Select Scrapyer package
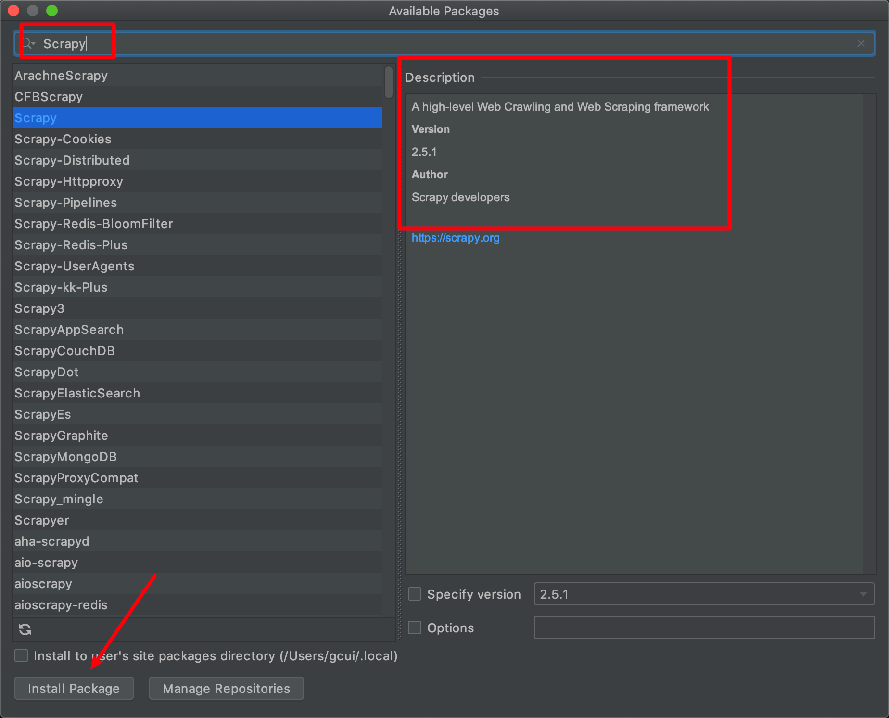 197,520
